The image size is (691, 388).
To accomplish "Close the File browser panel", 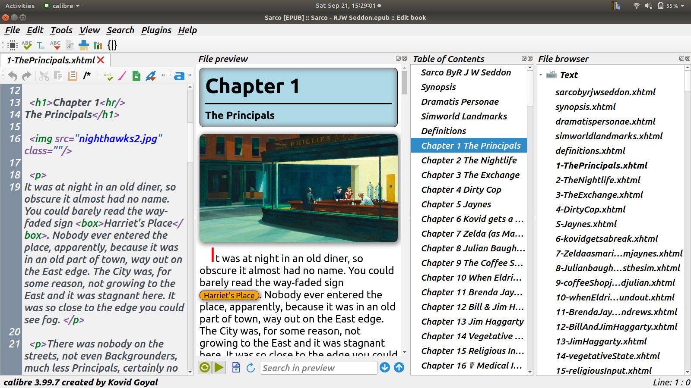I will click(688, 59).
